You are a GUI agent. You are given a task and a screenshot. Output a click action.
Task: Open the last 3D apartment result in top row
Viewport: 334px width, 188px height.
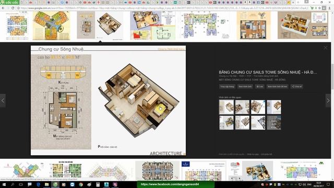(303, 26)
